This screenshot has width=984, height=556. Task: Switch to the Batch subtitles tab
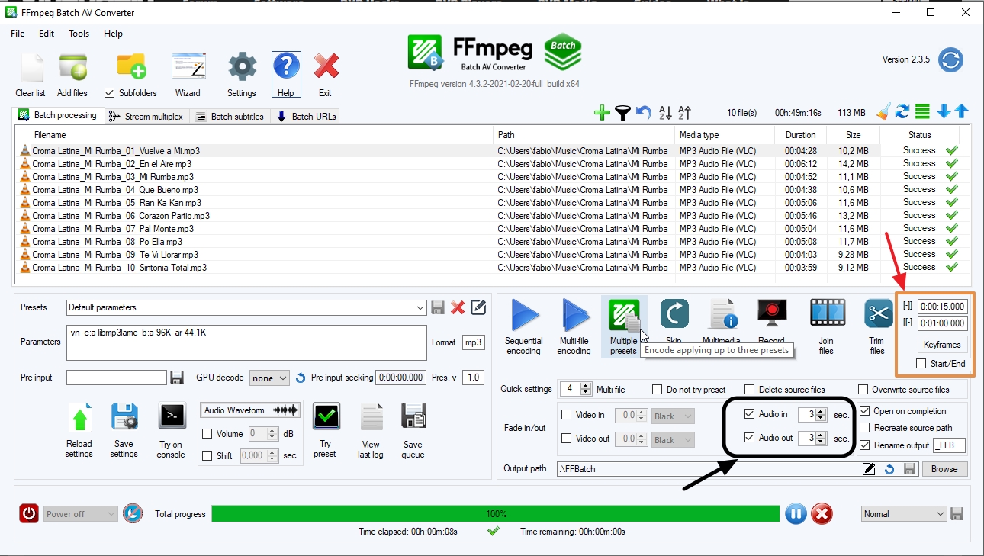tap(230, 117)
